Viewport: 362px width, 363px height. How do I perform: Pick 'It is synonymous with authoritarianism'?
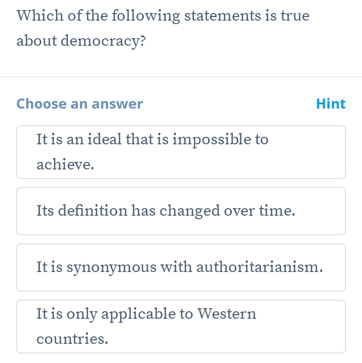tap(181, 267)
